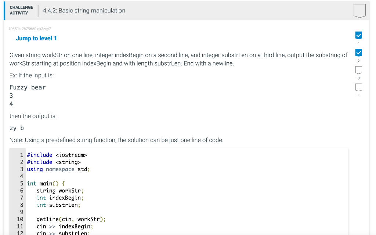This screenshot has height=235, width=376.
Task: Click the 'Fuzzy bear' example input text
Action: [x=28, y=87]
